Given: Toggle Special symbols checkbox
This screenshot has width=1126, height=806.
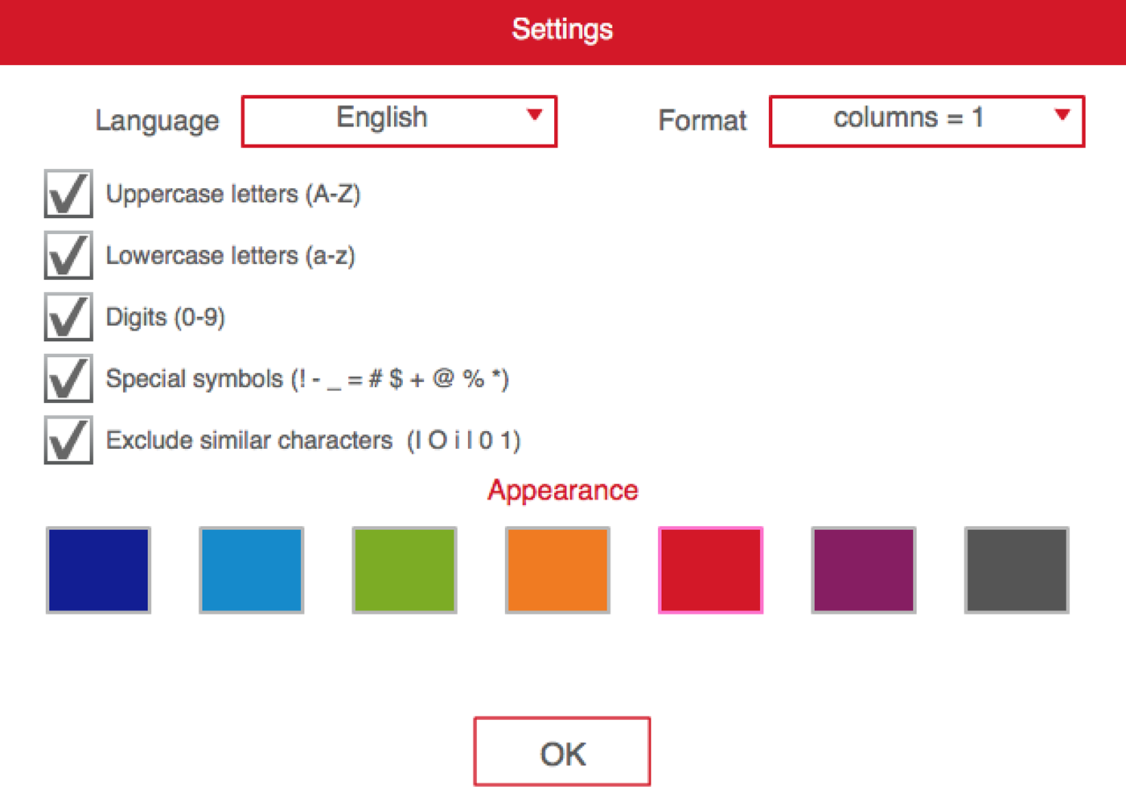Looking at the screenshot, I should [x=68, y=379].
